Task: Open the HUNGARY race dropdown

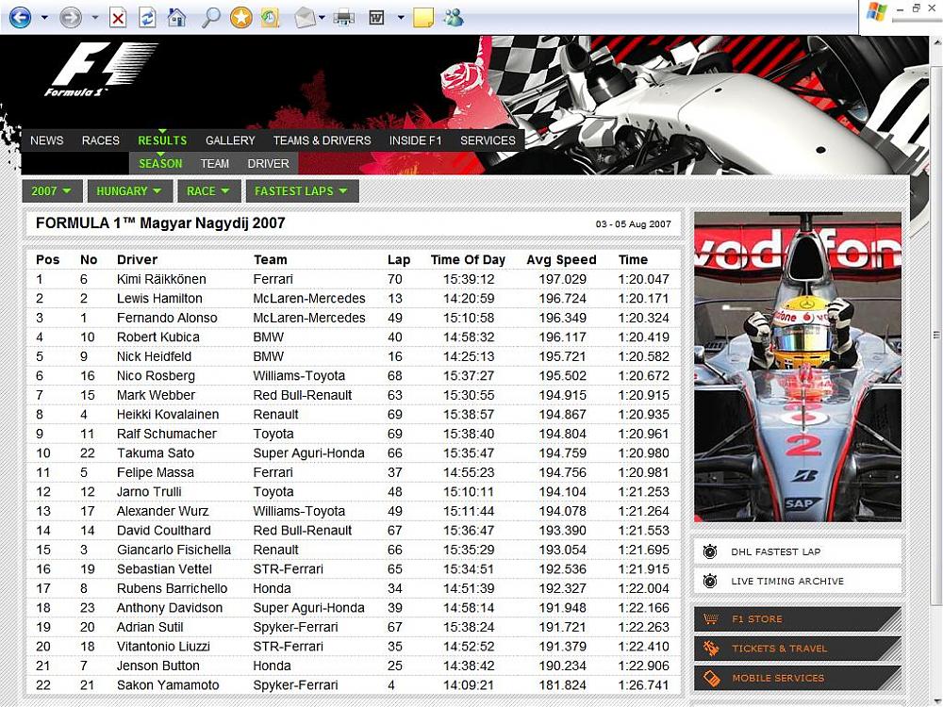Action: [129, 191]
